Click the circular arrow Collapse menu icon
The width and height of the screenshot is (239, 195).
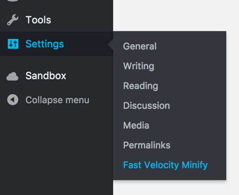13,100
